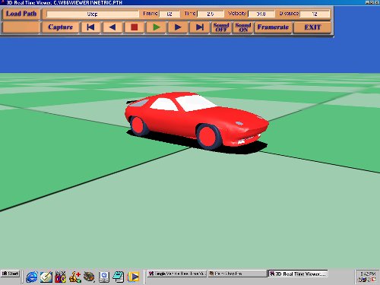This screenshot has width=380, height=285.
Task: Click the EXIT button
Action: (312, 27)
